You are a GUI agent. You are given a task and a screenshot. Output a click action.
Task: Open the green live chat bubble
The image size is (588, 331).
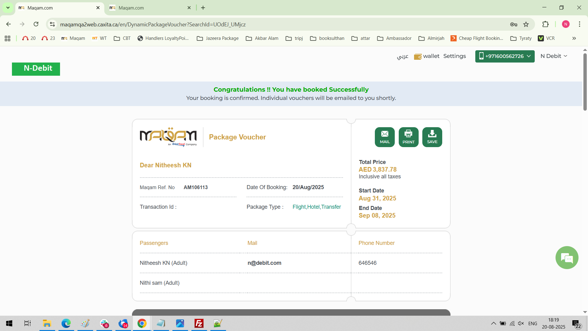tap(567, 258)
